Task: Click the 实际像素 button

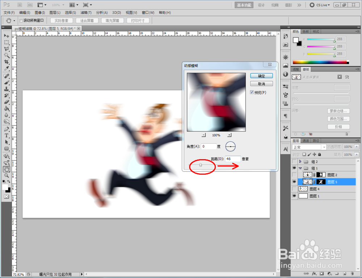Action: (x=62, y=21)
